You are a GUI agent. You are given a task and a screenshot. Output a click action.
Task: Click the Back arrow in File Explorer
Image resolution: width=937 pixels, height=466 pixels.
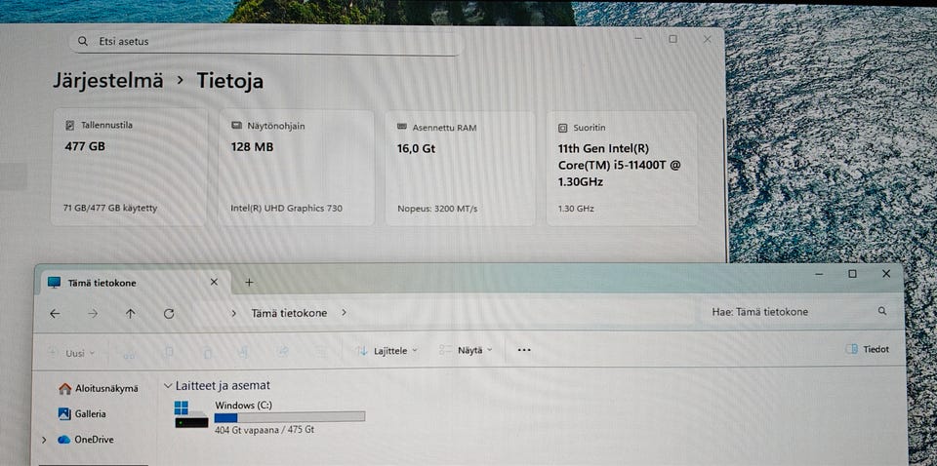tap(55, 313)
